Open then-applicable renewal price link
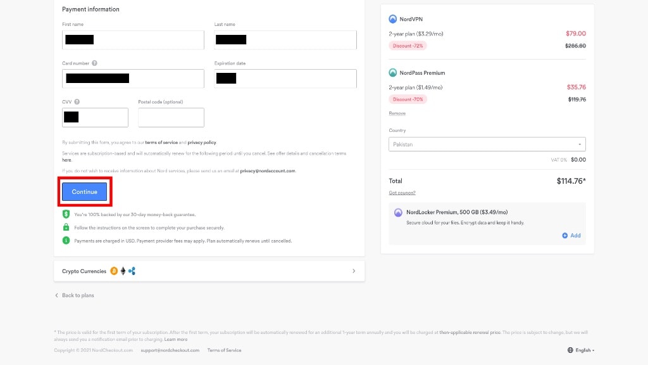This screenshot has width=648, height=365. tap(470, 332)
